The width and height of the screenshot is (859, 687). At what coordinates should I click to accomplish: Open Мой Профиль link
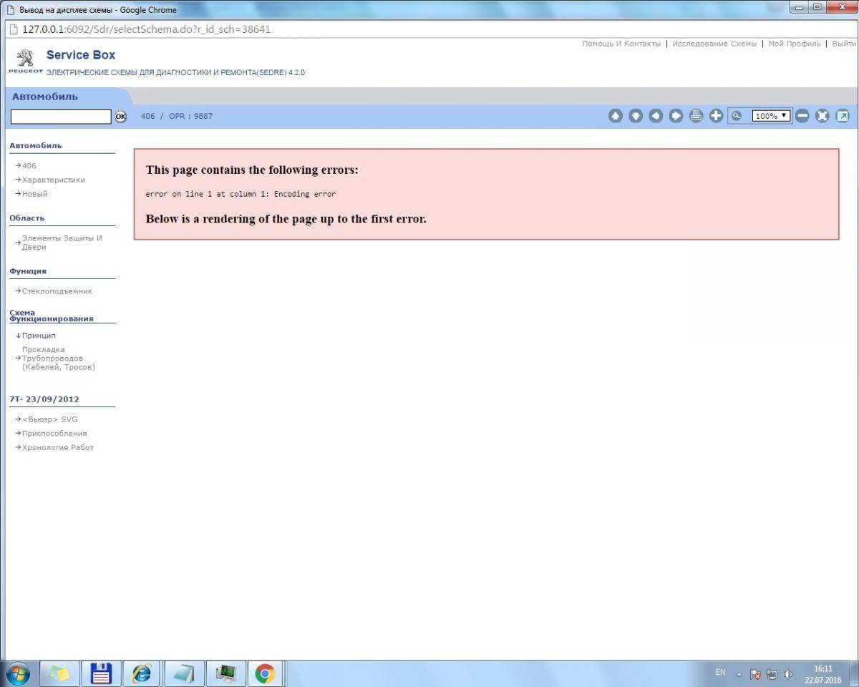[794, 44]
